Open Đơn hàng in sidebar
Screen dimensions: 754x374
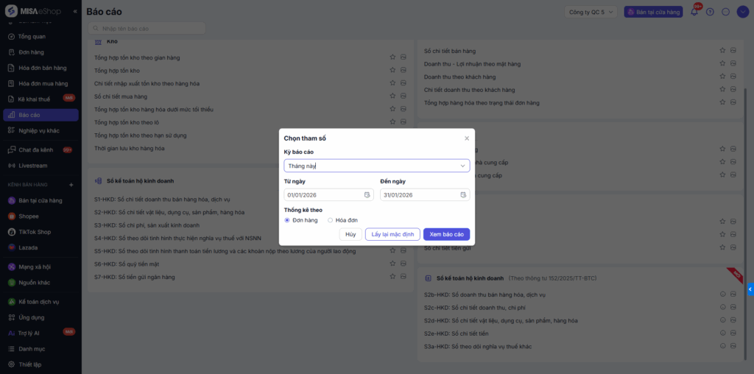(41, 52)
